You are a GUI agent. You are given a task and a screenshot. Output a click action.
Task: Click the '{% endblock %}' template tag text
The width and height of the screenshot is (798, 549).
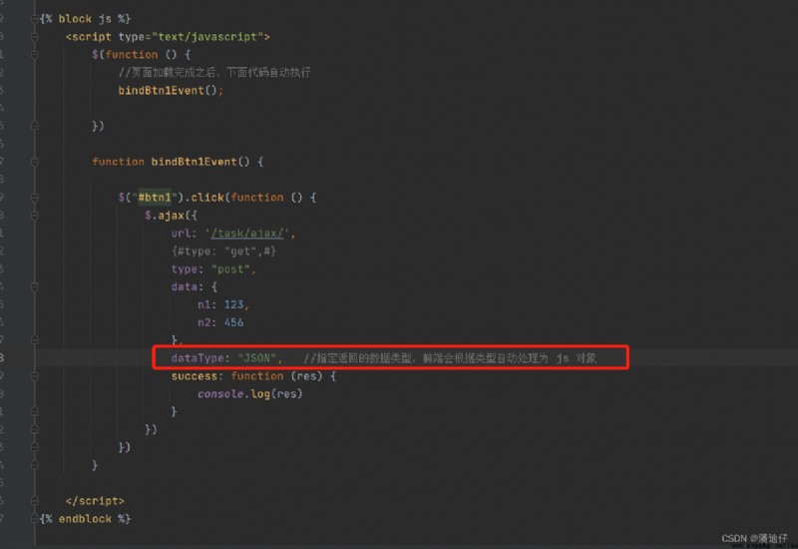pyautogui.click(x=85, y=519)
